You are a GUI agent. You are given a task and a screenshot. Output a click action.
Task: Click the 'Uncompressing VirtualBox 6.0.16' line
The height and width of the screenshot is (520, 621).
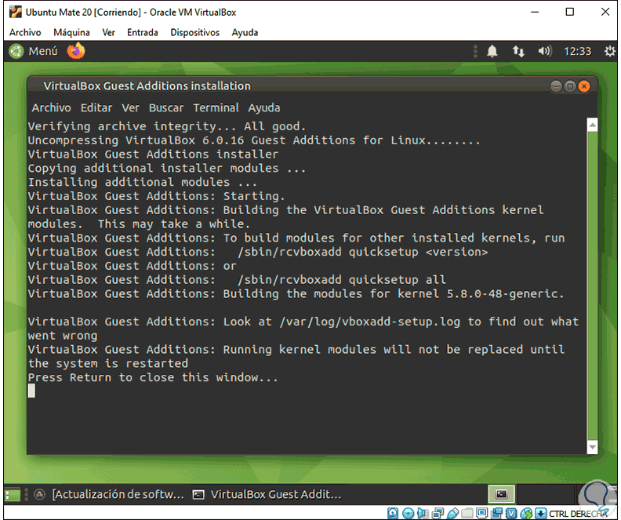(254, 140)
